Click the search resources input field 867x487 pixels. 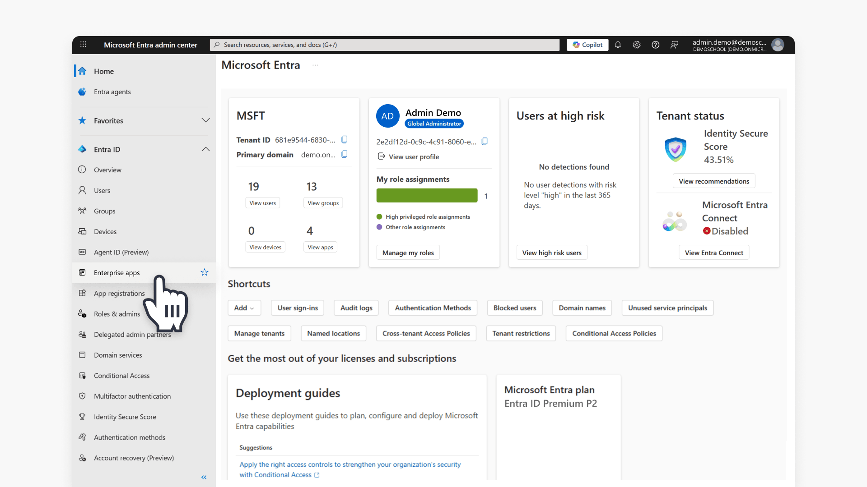point(384,45)
